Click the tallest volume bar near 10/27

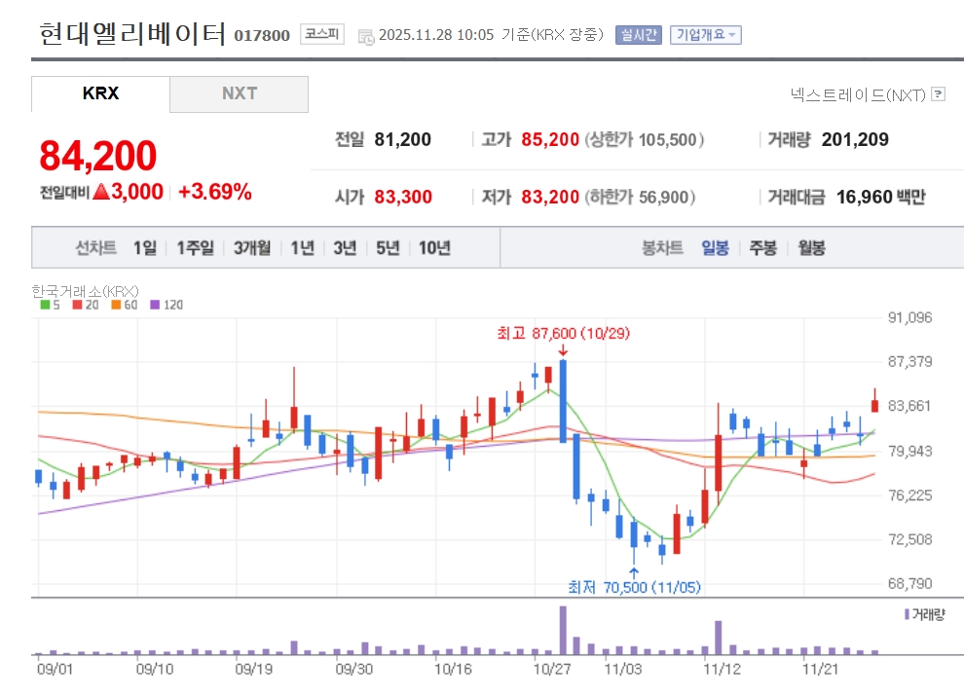563,630
